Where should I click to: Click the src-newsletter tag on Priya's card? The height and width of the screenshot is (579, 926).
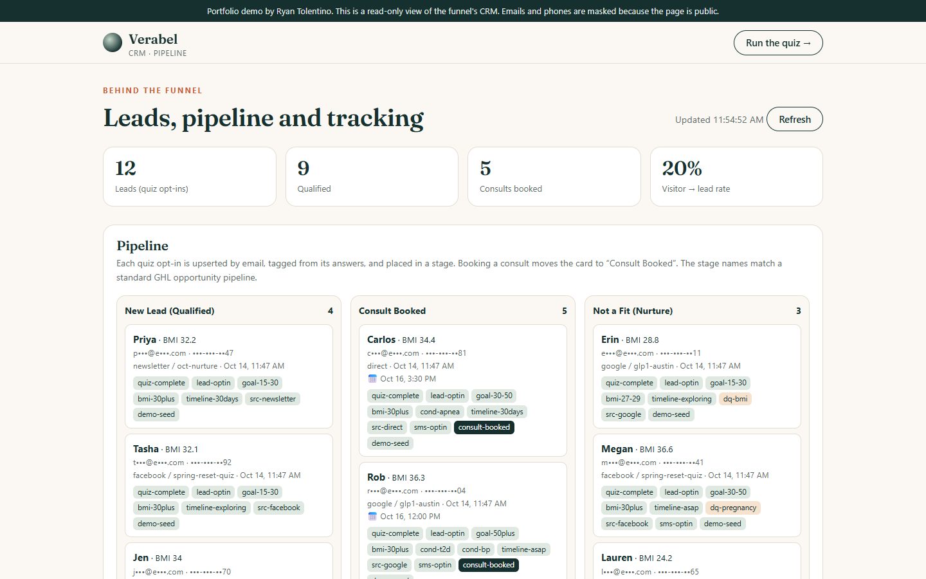tap(273, 399)
